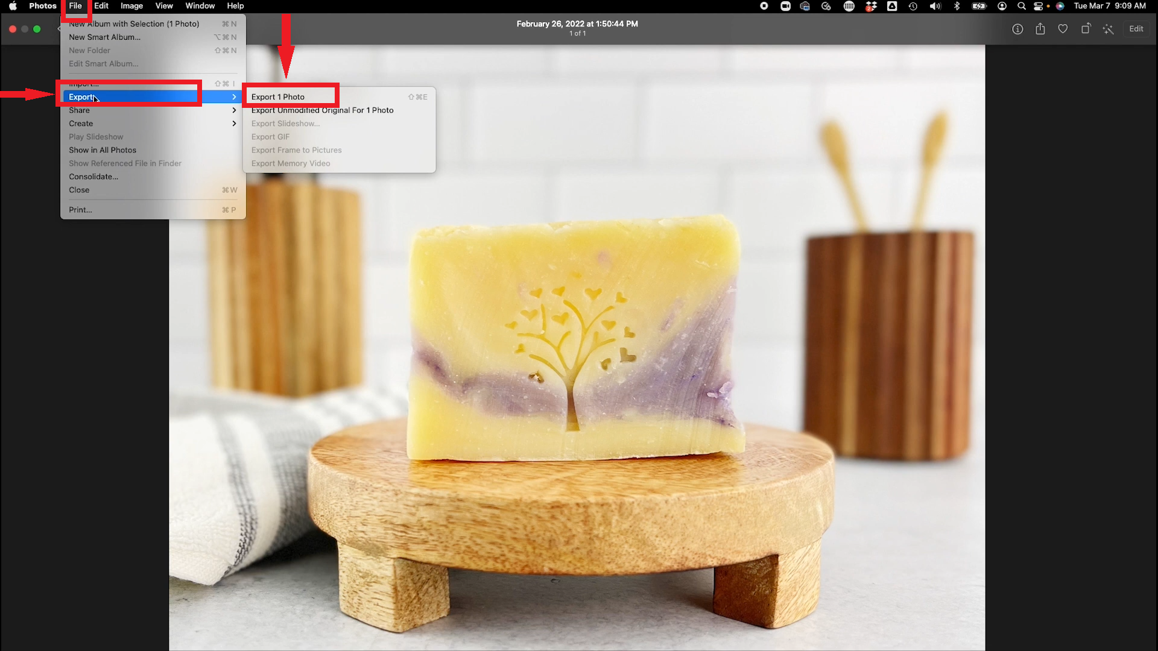Choose New Smart Album from the File menu

coord(104,37)
